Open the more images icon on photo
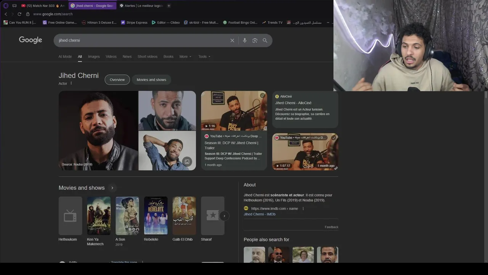This screenshot has height=275, width=488. tap(187, 162)
